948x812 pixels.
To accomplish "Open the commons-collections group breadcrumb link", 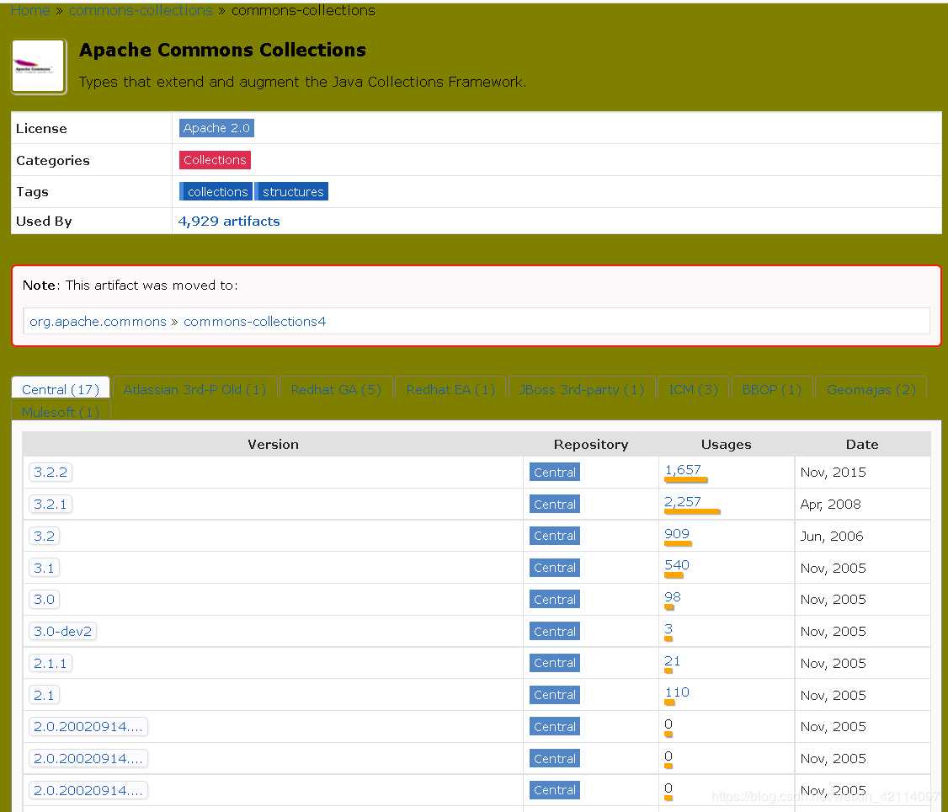I will point(141,10).
